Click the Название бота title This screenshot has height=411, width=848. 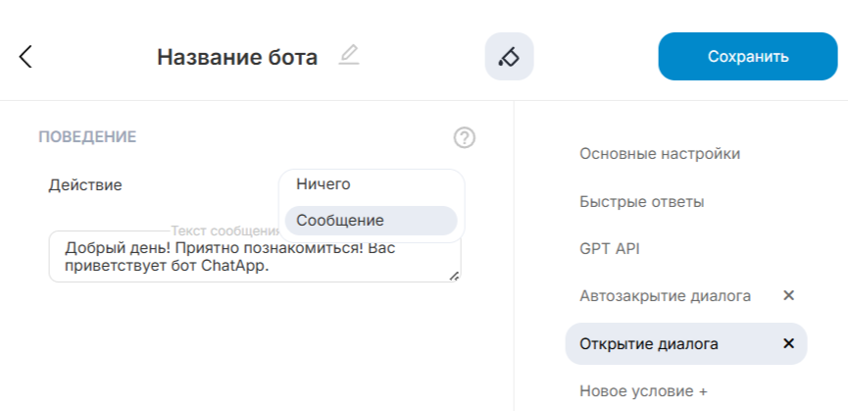click(x=237, y=57)
